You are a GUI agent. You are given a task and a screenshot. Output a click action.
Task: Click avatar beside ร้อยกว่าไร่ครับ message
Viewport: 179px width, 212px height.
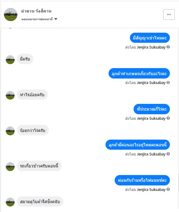coord(10,131)
